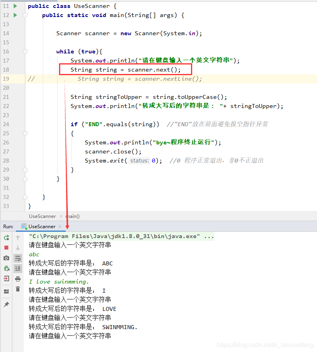Click line number 33 in the gutter

click(6, 206)
